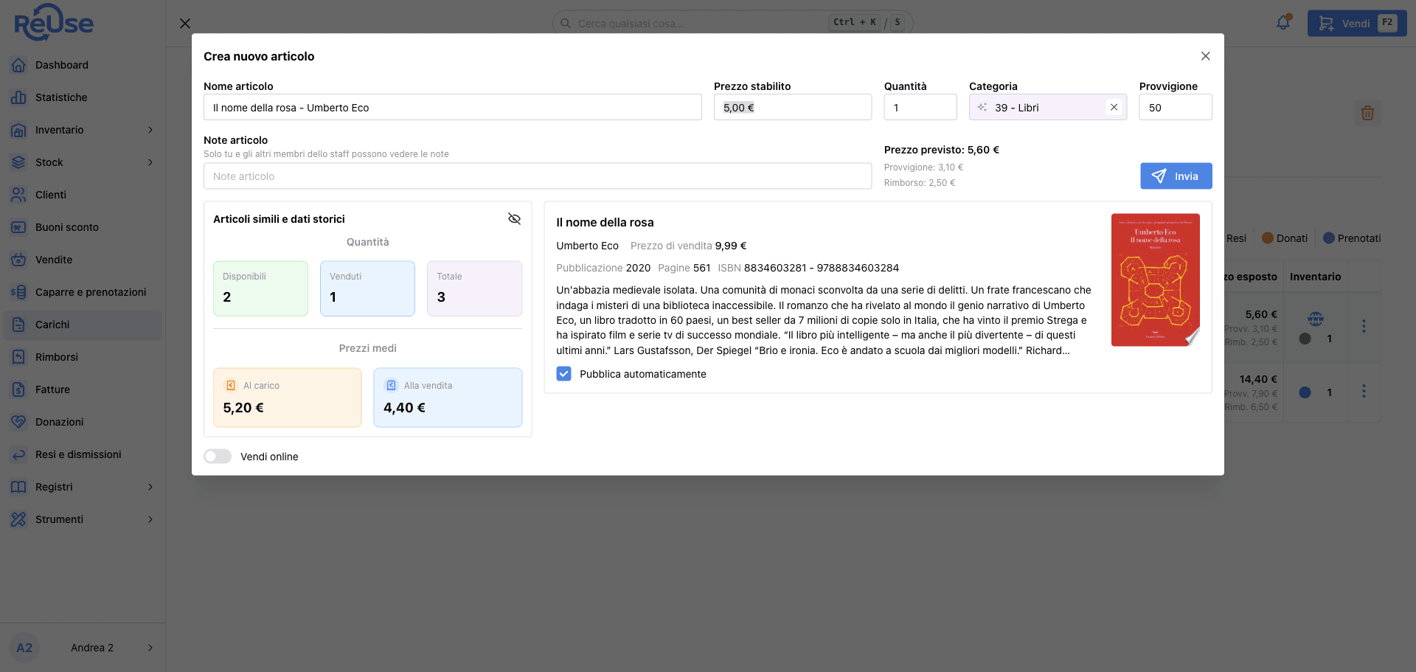Hide similar articles with the eye icon
This screenshot has width=1416, height=672.
tap(514, 219)
